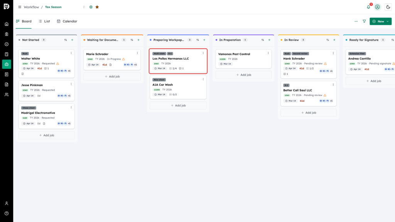Open notifications bell
The height and width of the screenshot is (222, 395).
tap(368, 7)
